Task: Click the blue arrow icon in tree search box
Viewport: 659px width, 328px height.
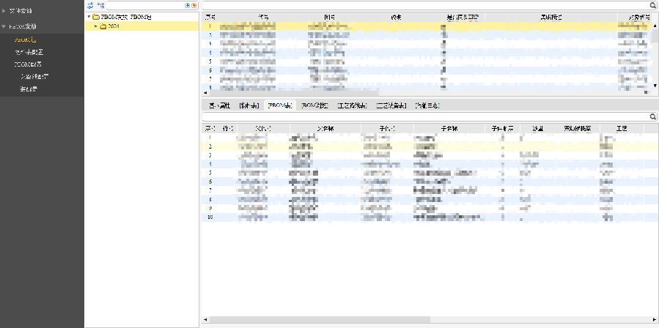Action: (188, 5)
